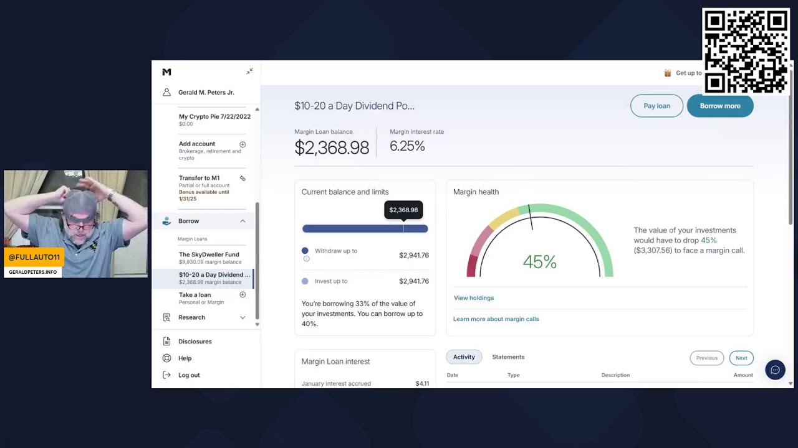The image size is (798, 448).
Task: Click the M1 logo icon
Action: [166, 72]
